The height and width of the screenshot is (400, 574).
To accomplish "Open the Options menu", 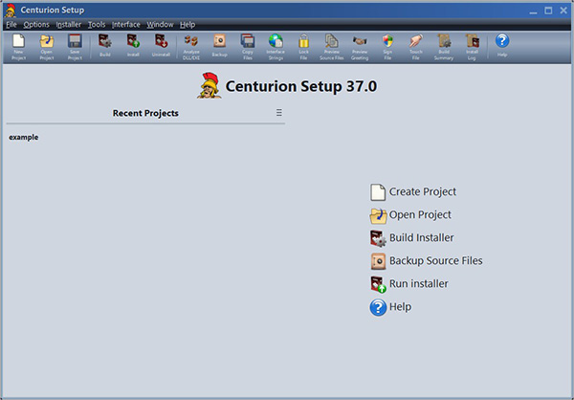I will [36, 25].
